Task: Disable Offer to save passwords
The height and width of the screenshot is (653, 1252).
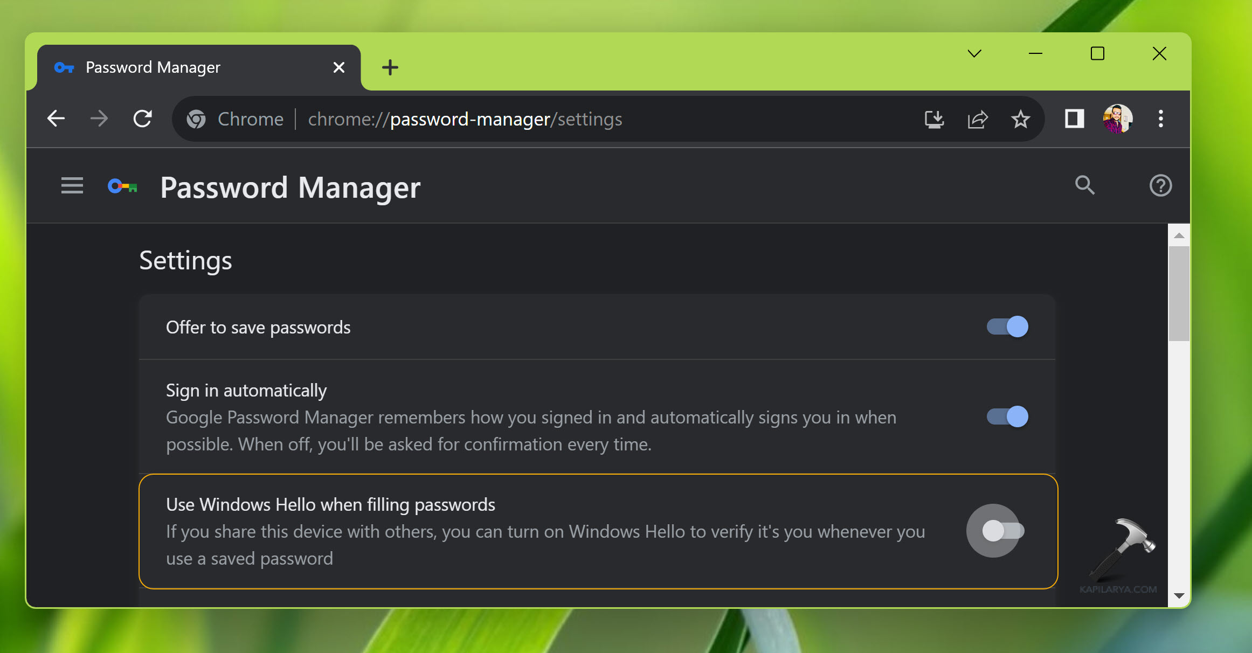Action: point(1007,327)
